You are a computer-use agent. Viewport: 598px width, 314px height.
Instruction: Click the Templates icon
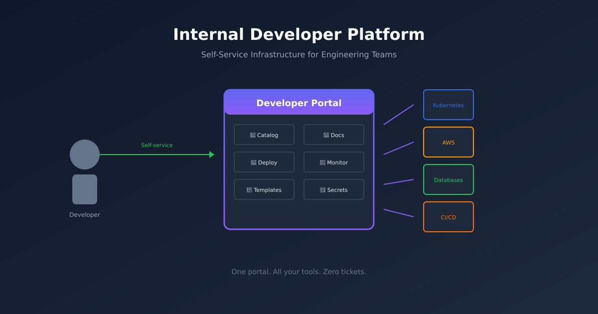249,189
